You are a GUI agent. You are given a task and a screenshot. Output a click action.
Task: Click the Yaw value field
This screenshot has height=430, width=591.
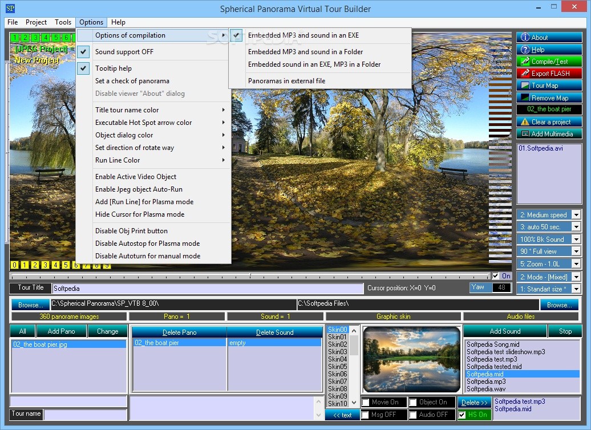501,287
